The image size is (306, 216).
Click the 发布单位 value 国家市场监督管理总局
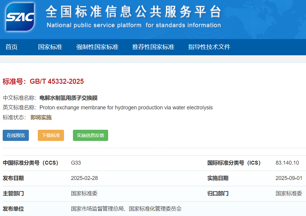coord(98,209)
